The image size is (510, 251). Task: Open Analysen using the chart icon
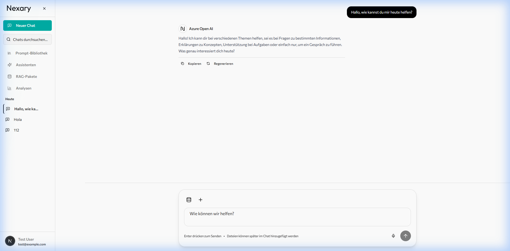tap(10, 88)
